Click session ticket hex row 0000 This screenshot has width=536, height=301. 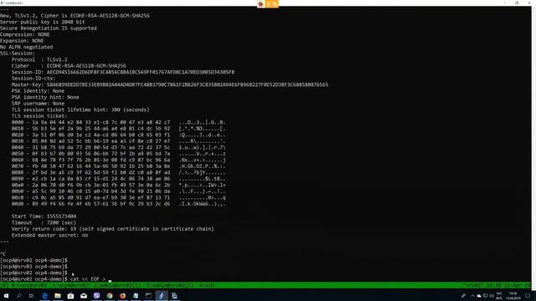tap(118, 122)
